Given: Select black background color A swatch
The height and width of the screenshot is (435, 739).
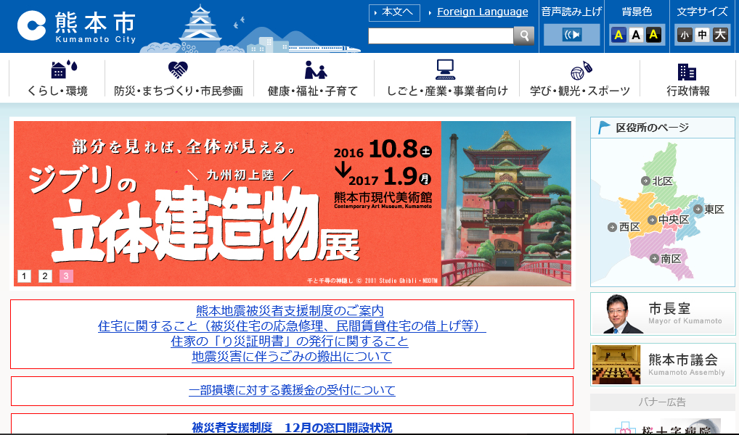Looking at the screenshot, I should click(x=653, y=35).
